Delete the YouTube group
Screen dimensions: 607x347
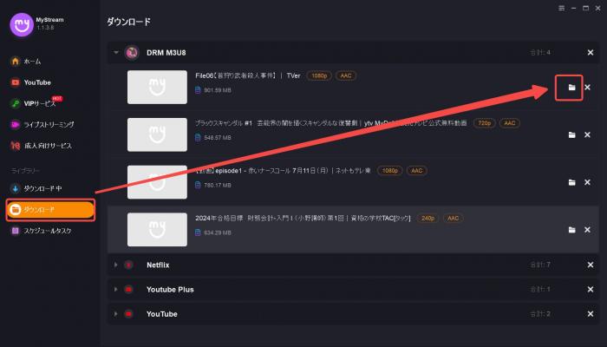tap(591, 314)
